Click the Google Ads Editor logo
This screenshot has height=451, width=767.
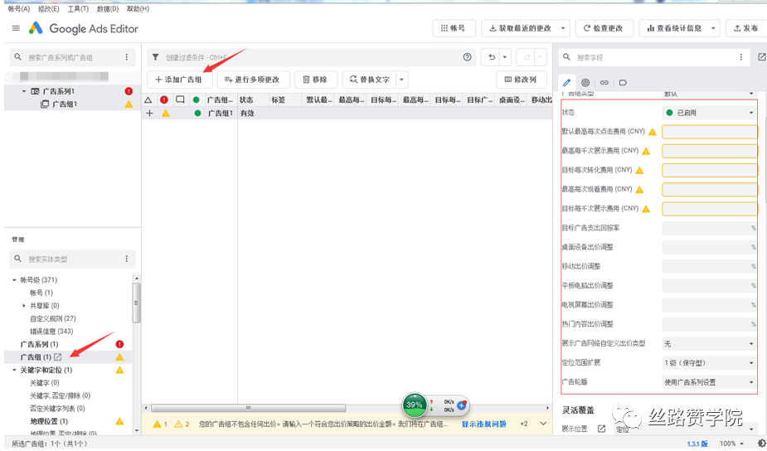(x=35, y=28)
